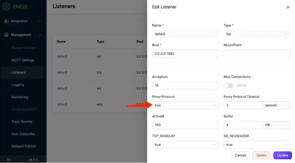The height and width of the screenshot is (163, 295).
Task: Collapse the sidebar using bottom-left icon
Action: coord(9,160)
